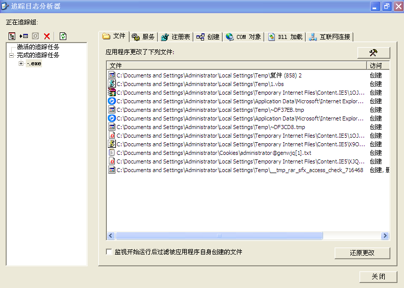This screenshot has height=288, width=404.
Task: Expand the -.exe tree node
Action: tap(21, 63)
